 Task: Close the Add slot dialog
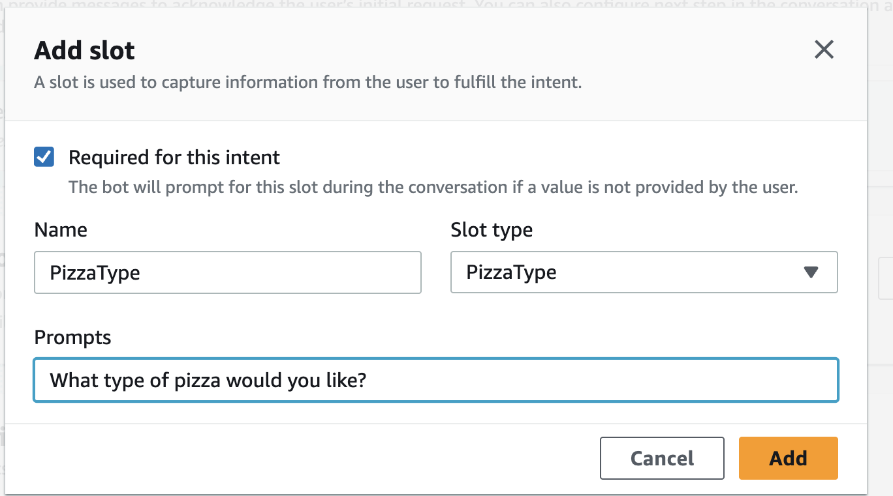click(x=824, y=50)
